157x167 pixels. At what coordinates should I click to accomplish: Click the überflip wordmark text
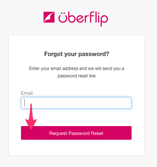(x=83, y=19)
